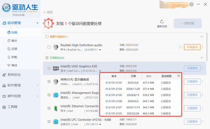
Task: Click the 系统优化 rocket icon
Action: coord(4,75)
